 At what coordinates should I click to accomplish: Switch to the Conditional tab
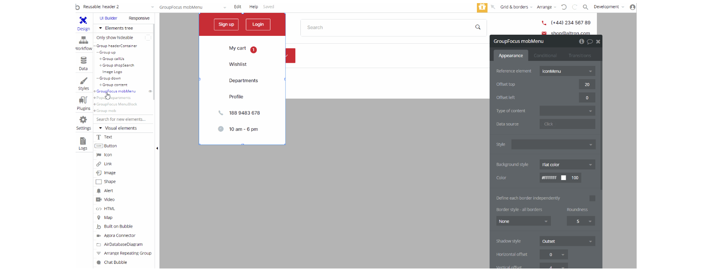(545, 56)
